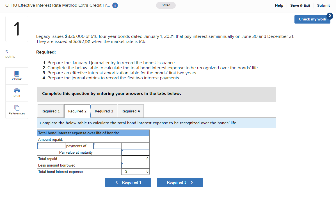
Task: Click the Par value at maturity amount cell
Action: pos(135,152)
